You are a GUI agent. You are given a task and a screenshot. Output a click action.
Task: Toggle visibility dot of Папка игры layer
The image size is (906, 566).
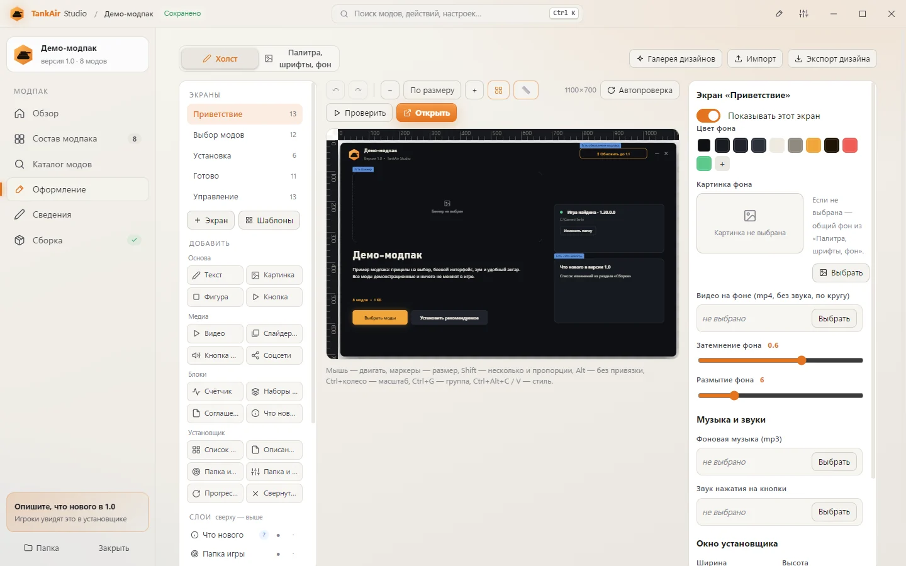click(x=278, y=554)
